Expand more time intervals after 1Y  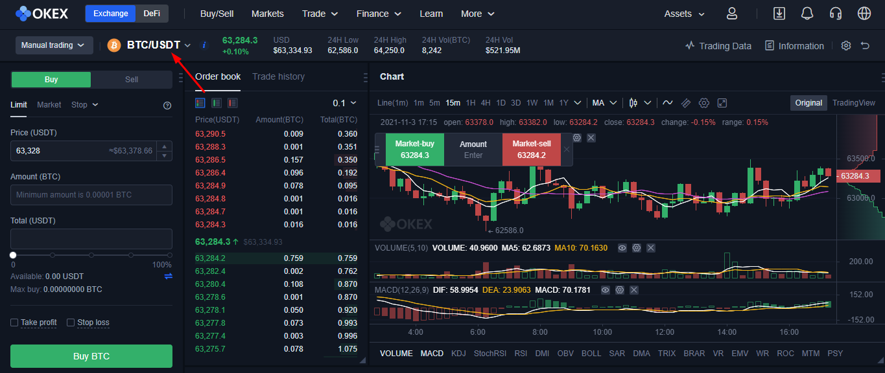(577, 103)
